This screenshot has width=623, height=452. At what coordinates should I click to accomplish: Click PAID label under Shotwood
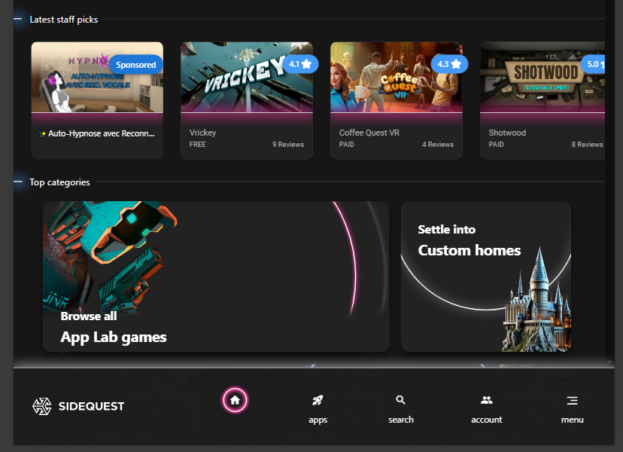(x=497, y=145)
